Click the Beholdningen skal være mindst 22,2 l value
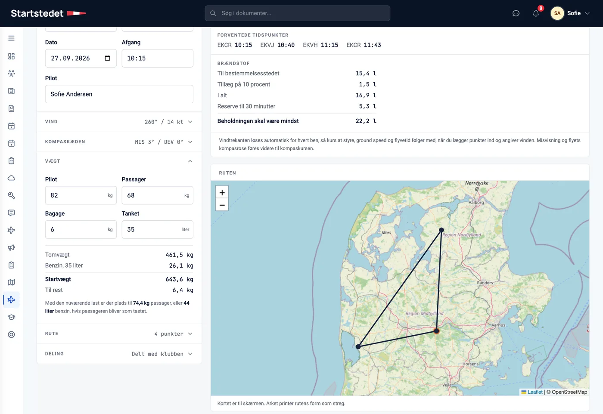 366,121
